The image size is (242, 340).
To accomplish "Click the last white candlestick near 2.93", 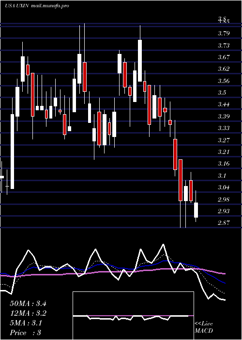I will 196,210.
